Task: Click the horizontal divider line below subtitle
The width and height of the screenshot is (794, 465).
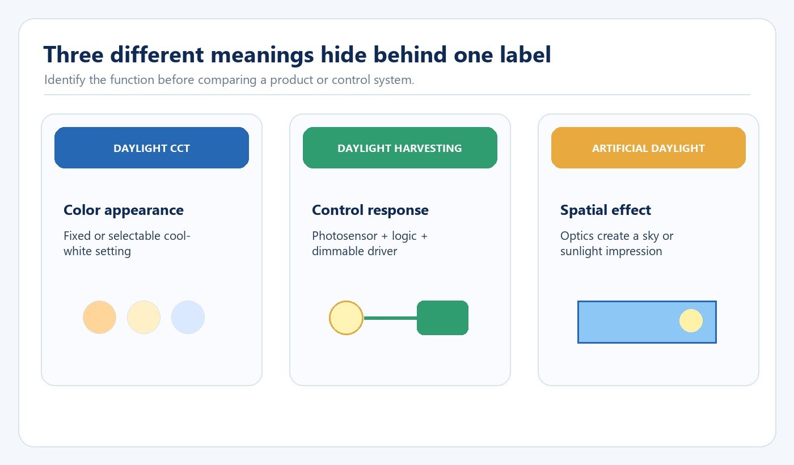Action: click(x=397, y=95)
